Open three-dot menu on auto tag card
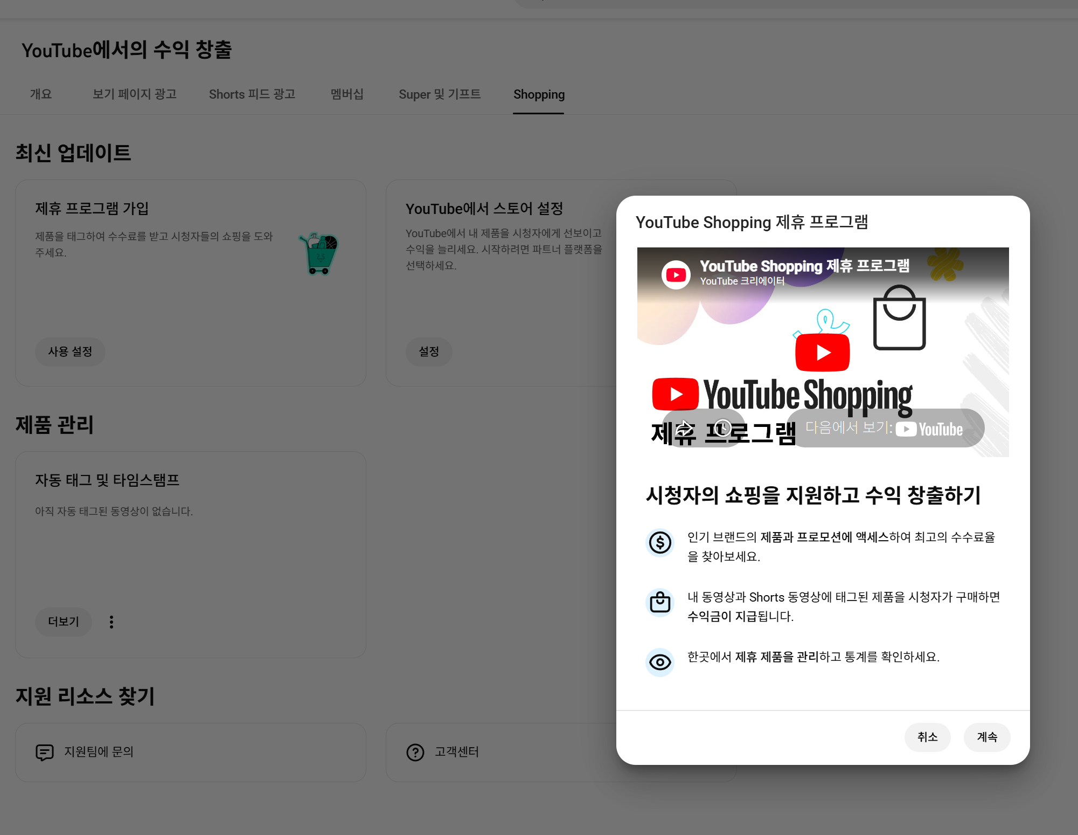 [x=112, y=622]
